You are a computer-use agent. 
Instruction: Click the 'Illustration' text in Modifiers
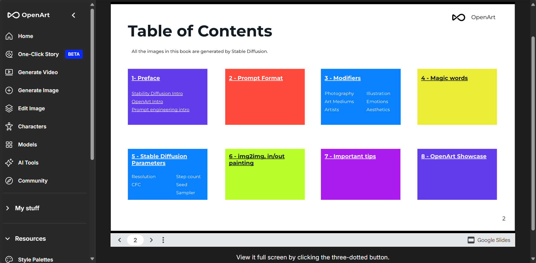point(378,93)
